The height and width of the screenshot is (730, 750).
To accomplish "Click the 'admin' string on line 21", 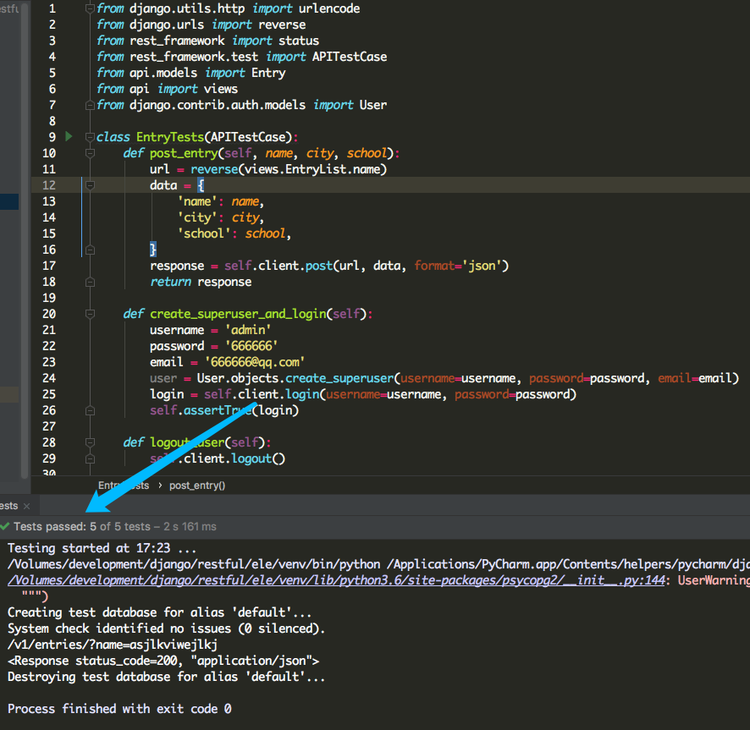I will coord(248,330).
